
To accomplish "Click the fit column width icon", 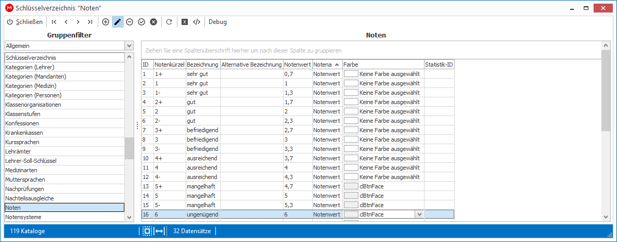I will pos(159,232).
